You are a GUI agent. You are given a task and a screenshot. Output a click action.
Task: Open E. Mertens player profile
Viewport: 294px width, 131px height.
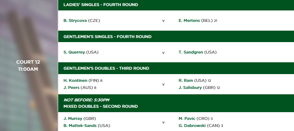pyautogui.click(x=189, y=21)
